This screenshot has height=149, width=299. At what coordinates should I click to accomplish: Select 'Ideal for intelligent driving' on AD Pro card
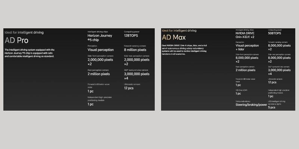pyautogui.click(x=24, y=32)
